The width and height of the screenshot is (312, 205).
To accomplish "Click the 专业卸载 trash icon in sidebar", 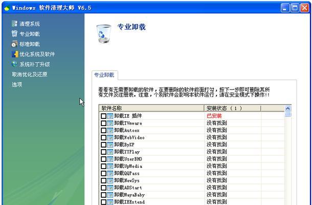I will 14,34.
